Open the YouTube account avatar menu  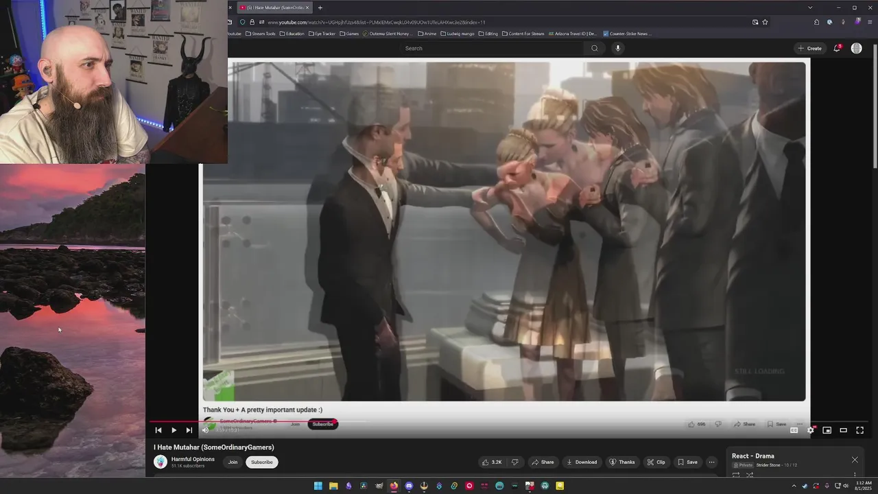pyautogui.click(x=857, y=48)
